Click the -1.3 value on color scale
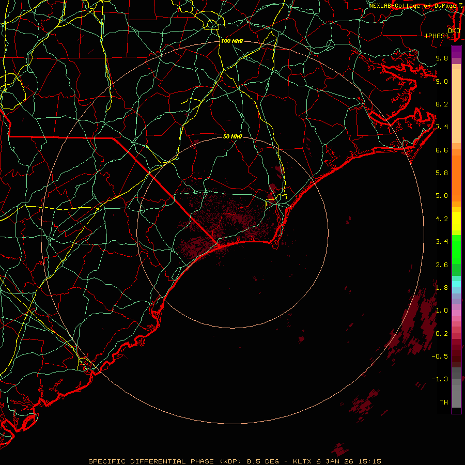The image size is (465, 465). click(x=440, y=379)
